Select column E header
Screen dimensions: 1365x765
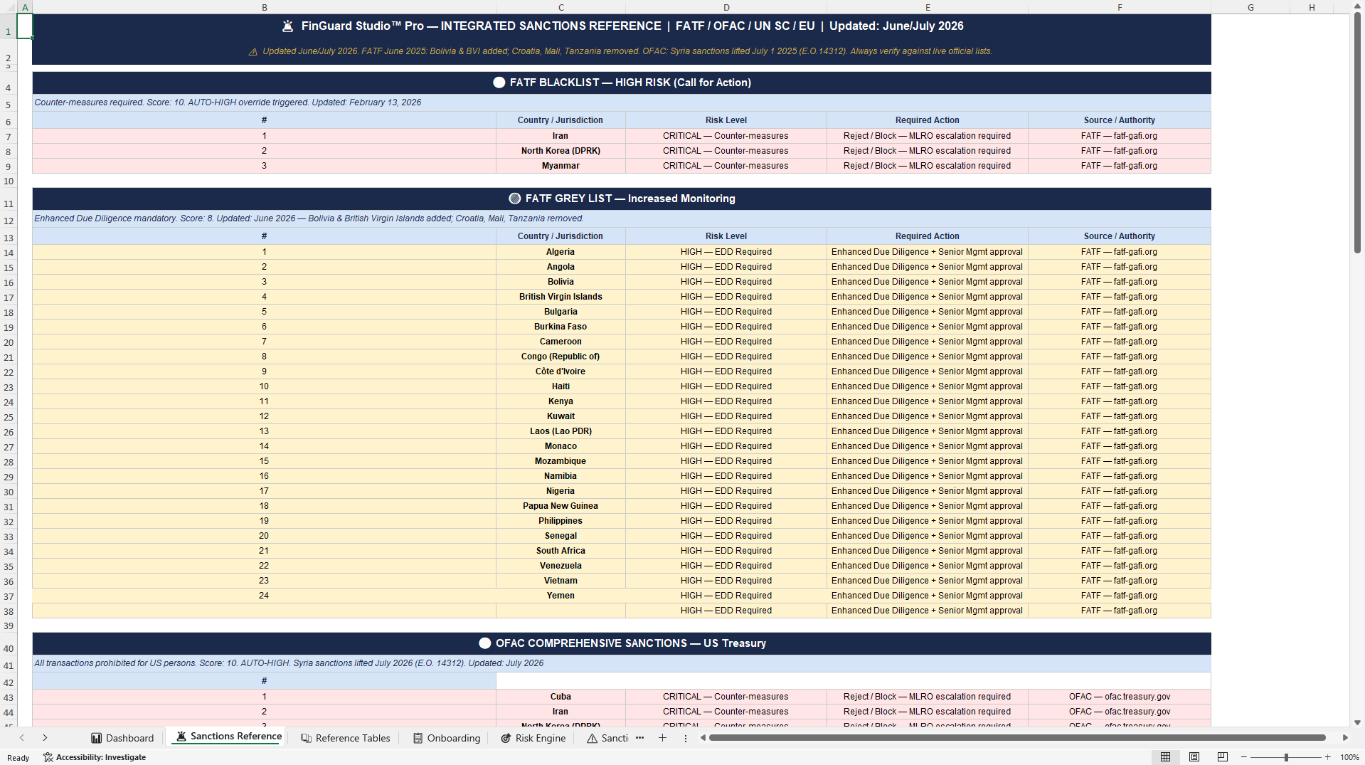928,7
